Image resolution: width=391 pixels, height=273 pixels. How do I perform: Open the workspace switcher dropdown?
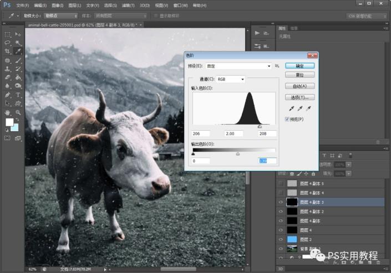coord(366,16)
